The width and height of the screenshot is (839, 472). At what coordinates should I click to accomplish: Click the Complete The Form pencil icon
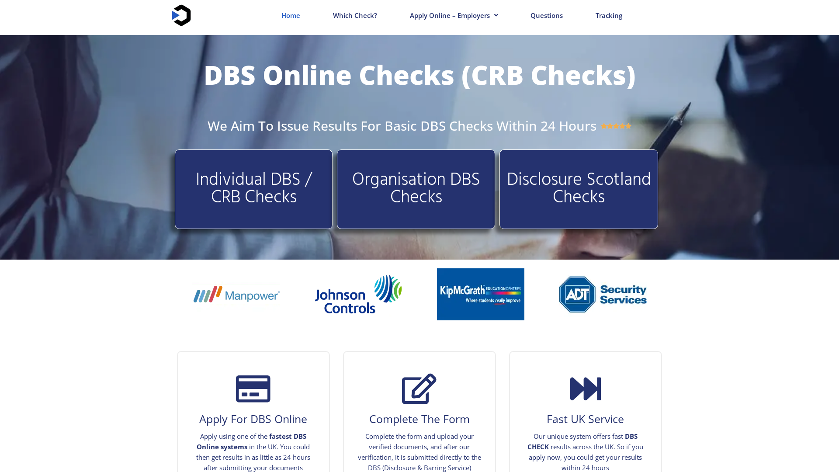pos(419,389)
